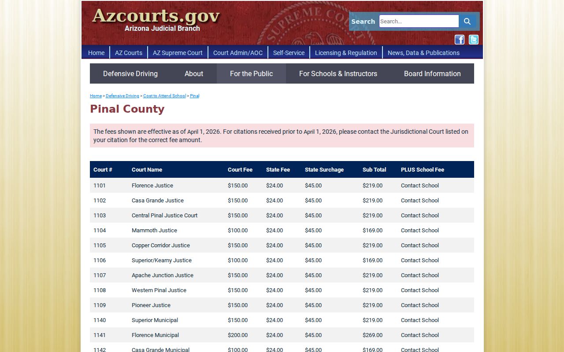Select Central Pinal Justice Court text
Viewport: 564px width, 352px height.
tap(164, 216)
